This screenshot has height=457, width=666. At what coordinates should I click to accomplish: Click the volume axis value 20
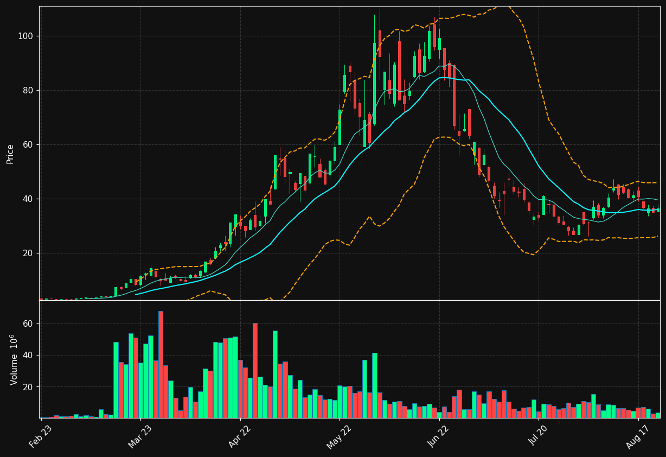[x=28, y=387]
